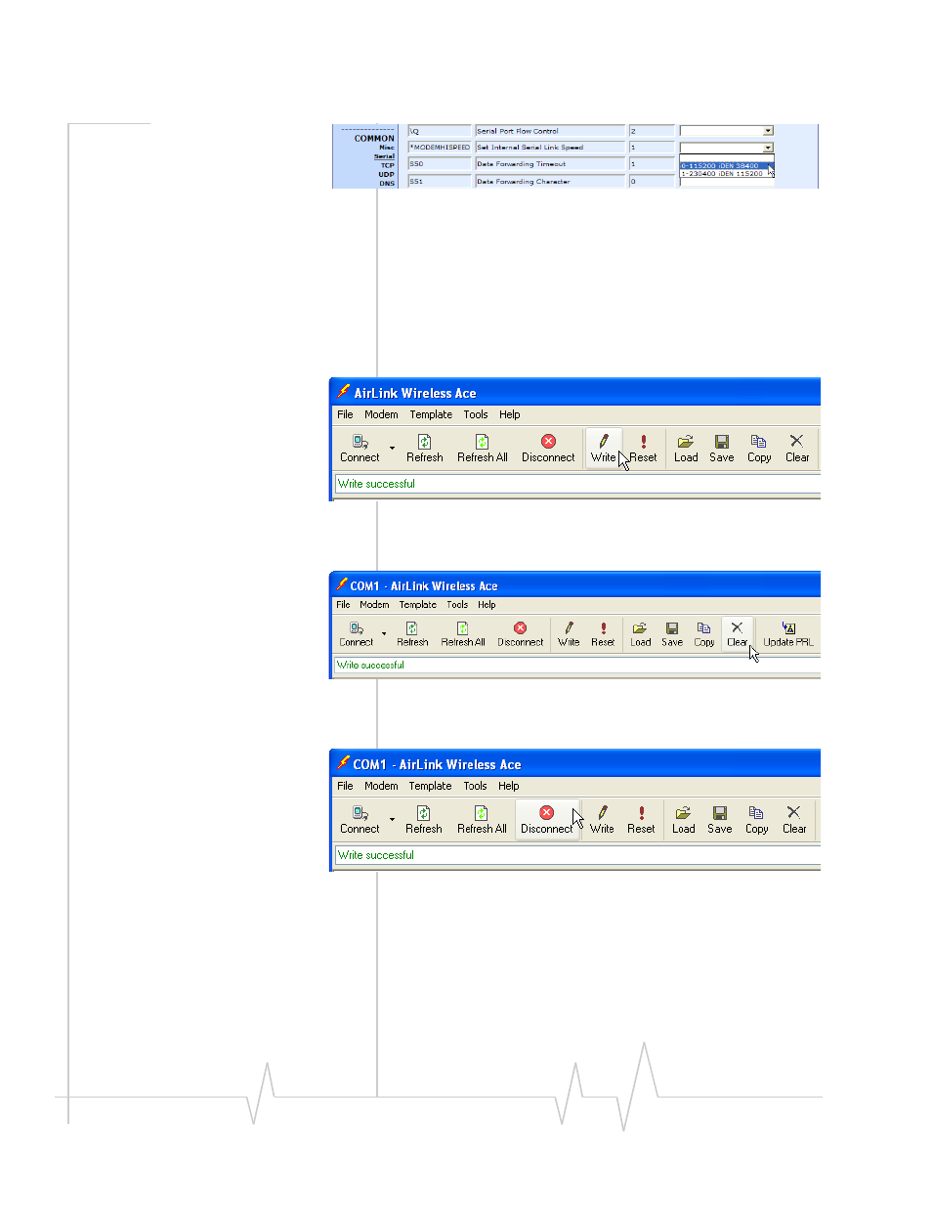Click Refresh in COM1 window lacking Update PRL
Screen dimensions: 932x1207
(x=424, y=820)
